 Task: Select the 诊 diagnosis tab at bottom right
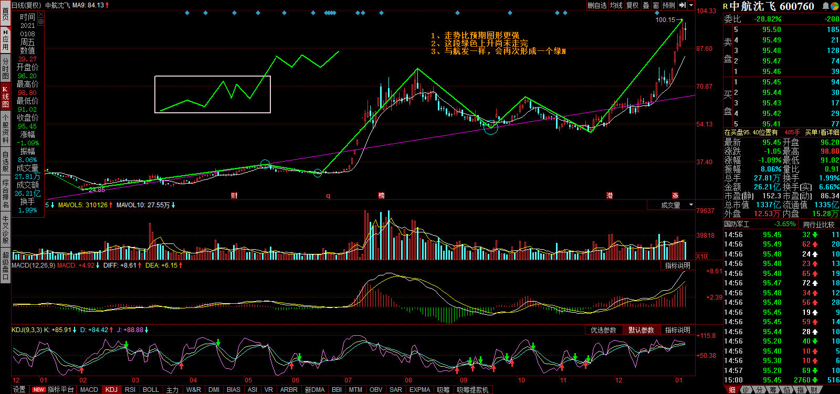click(x=745, y=390)
